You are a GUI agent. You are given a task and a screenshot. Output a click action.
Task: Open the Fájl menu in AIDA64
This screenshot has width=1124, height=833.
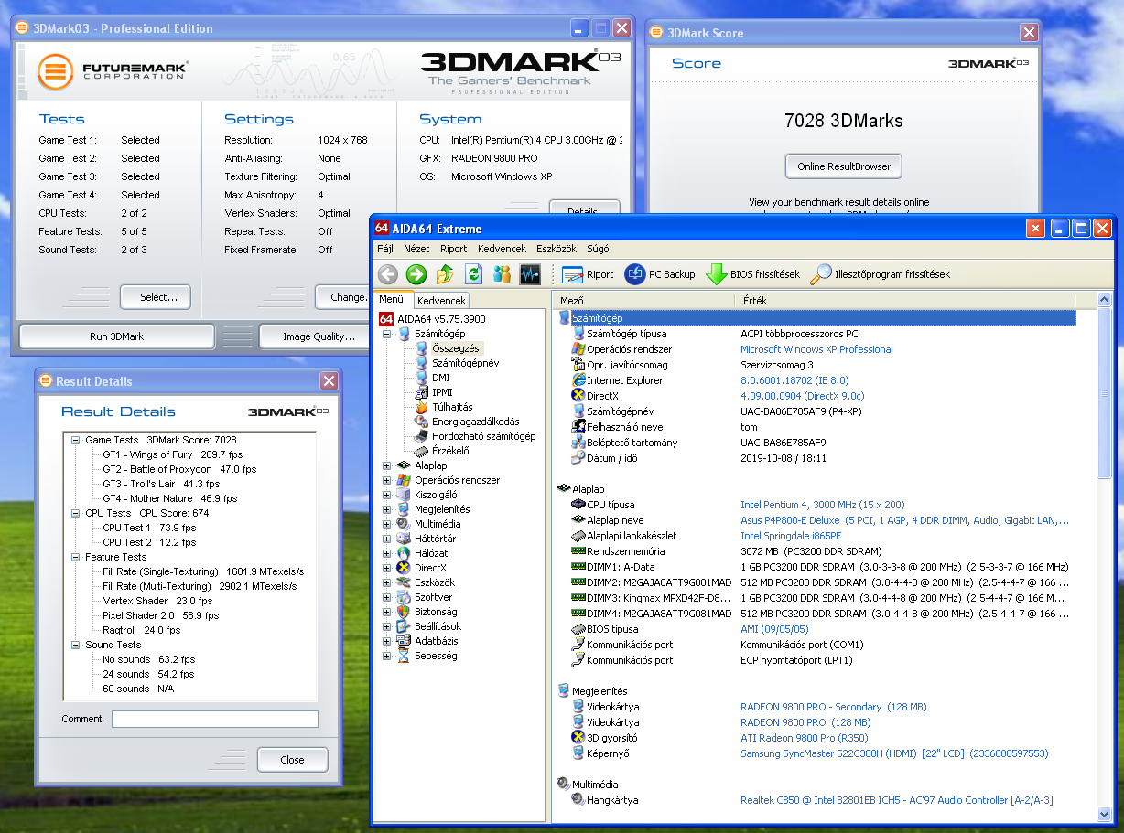385,248
